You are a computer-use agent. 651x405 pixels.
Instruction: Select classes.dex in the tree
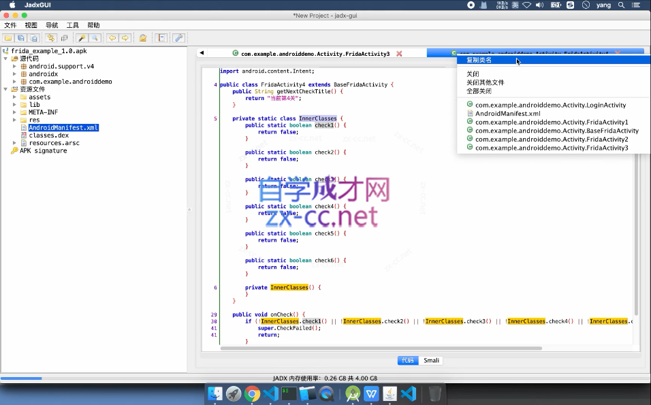[x=49, y=135]
